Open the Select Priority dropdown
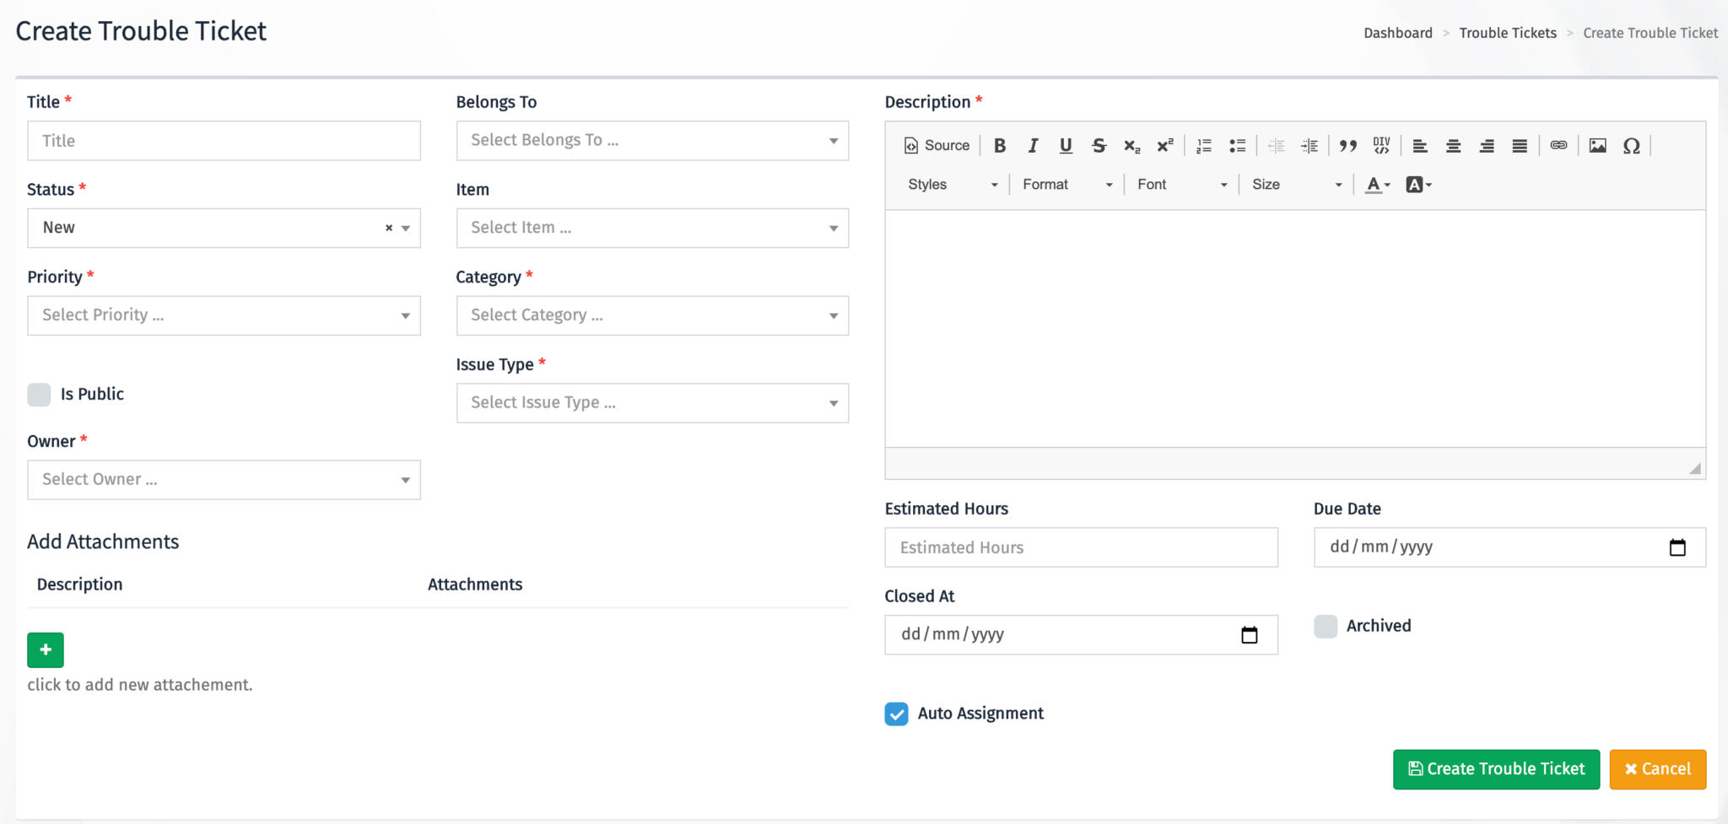1728x824 pixels. tap(224, 315)
